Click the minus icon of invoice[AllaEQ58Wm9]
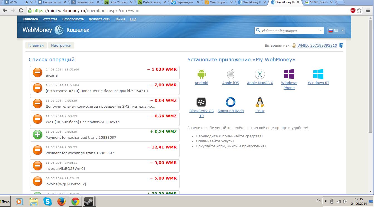374x207 pixels. [x=38, y=166]
